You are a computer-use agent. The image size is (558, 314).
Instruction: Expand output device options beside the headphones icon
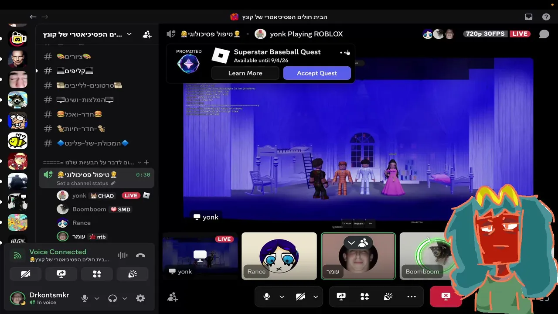pyautogui.click(x=125, y=298)
